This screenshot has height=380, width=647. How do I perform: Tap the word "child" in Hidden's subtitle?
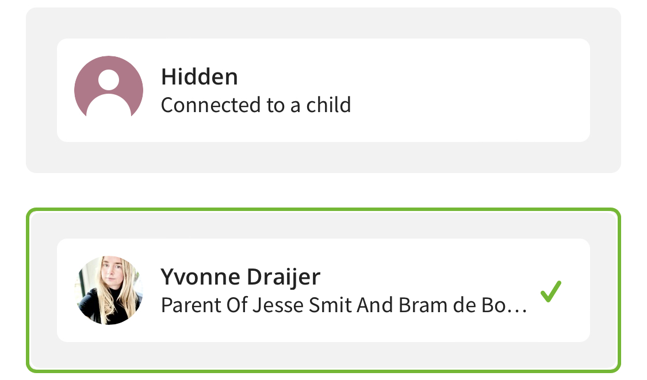pyautogui.click(x=328, y=105)
